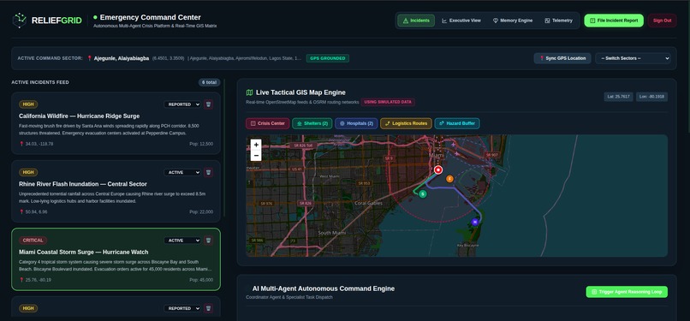Viewport: 690px width, 321px height.
Task: Click the 6 total incidents badge
Action: (209, 82)
